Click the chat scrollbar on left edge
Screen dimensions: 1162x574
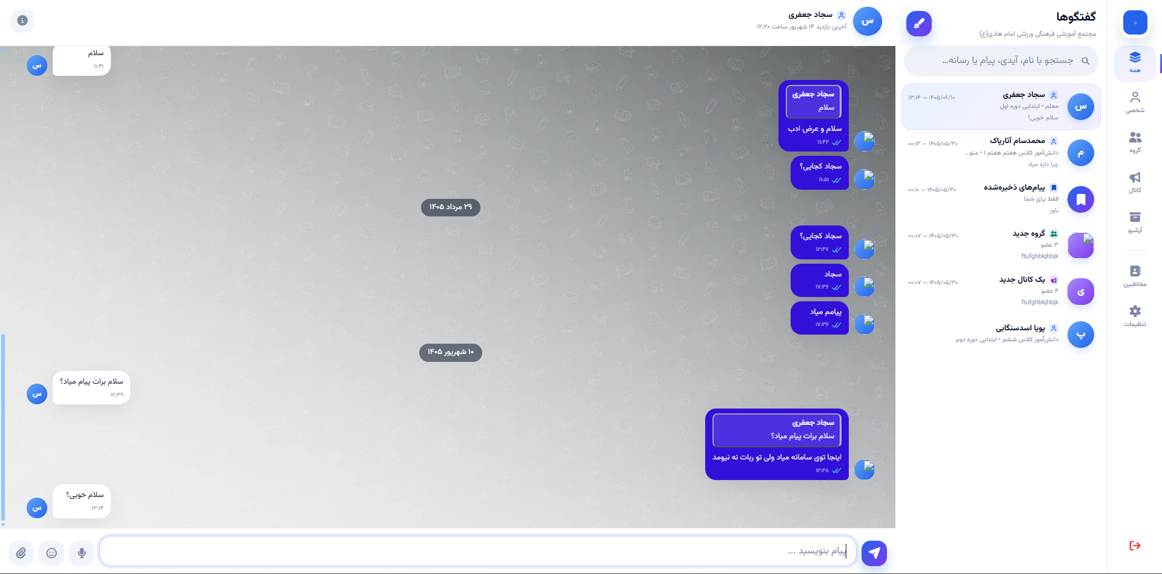(x=3, y=427)
